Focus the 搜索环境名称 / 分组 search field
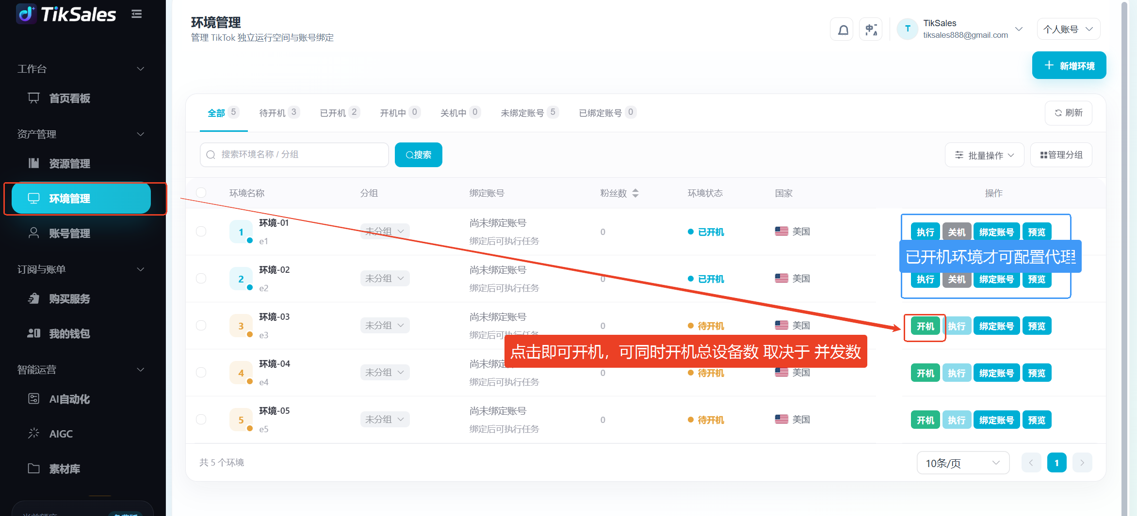1137x516 pixels. [x=294, y=155]
